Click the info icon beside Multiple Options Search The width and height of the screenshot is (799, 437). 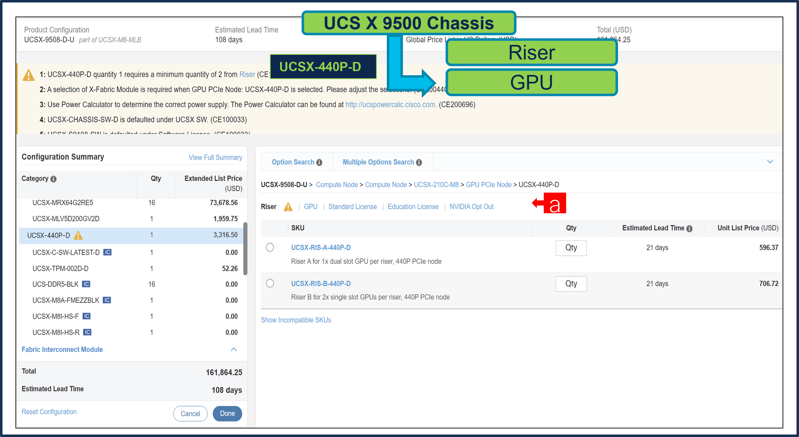pyautogui.click(x=419, y=162)
